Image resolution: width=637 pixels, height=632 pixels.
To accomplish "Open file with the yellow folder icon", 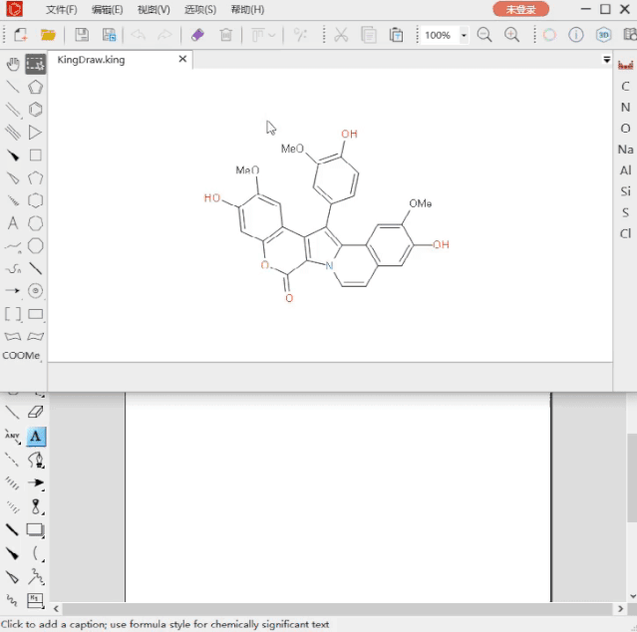I will click(x=48, y=35).
